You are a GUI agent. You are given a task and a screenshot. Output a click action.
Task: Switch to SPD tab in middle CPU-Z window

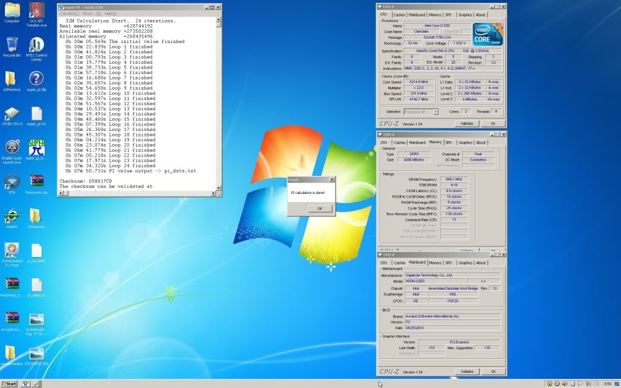coord(449,142)
